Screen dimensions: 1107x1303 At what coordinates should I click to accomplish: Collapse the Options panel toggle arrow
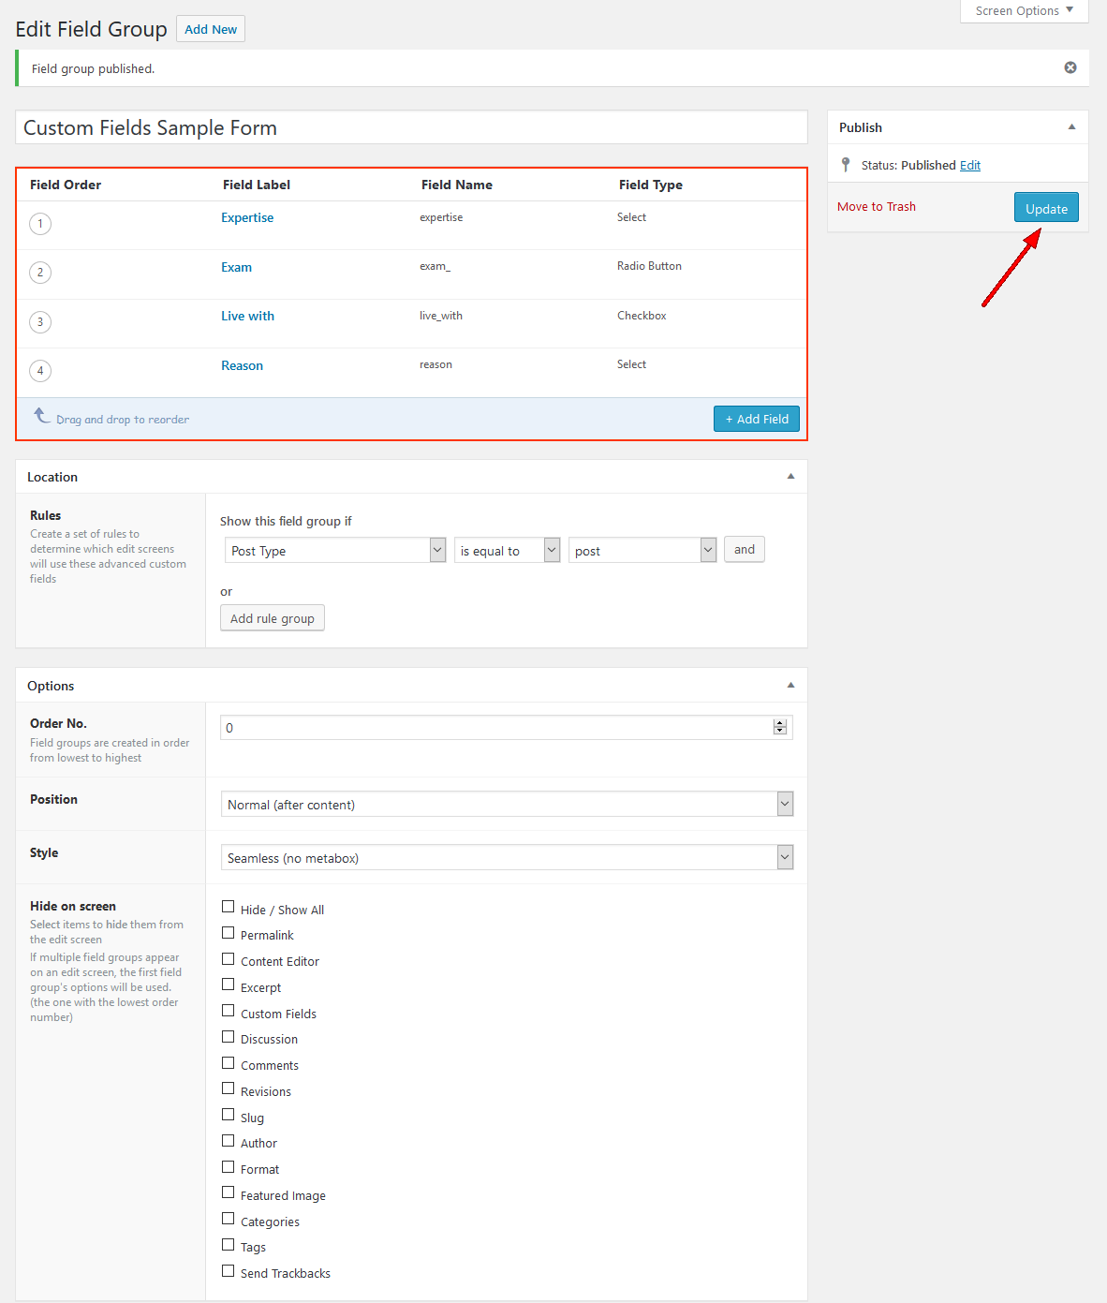pyautogui.click(x=790, y=686)
